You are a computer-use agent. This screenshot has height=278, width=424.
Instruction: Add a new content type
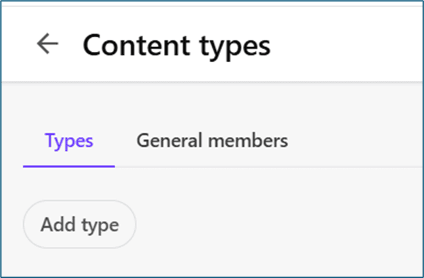pos(80,225)
